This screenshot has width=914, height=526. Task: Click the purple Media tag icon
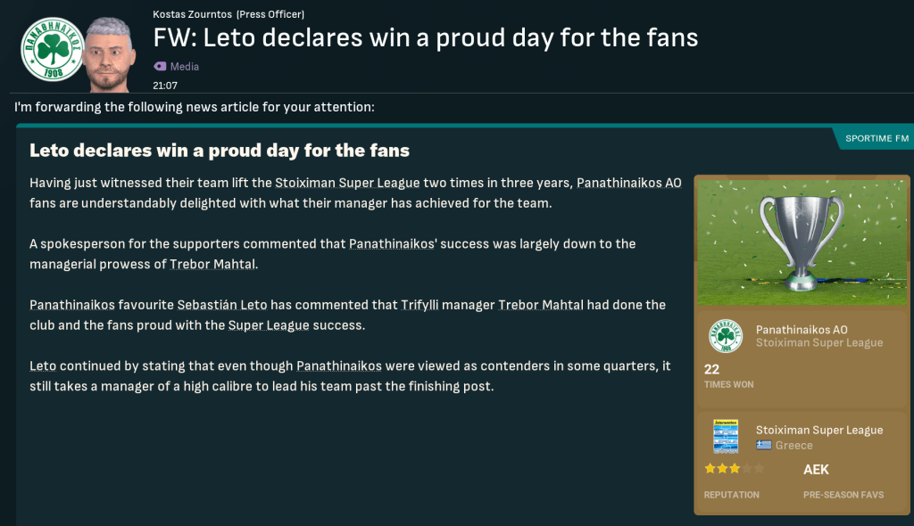160,66
